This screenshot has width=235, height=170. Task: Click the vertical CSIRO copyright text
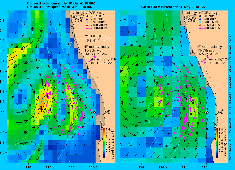click(x=230, y=97)
